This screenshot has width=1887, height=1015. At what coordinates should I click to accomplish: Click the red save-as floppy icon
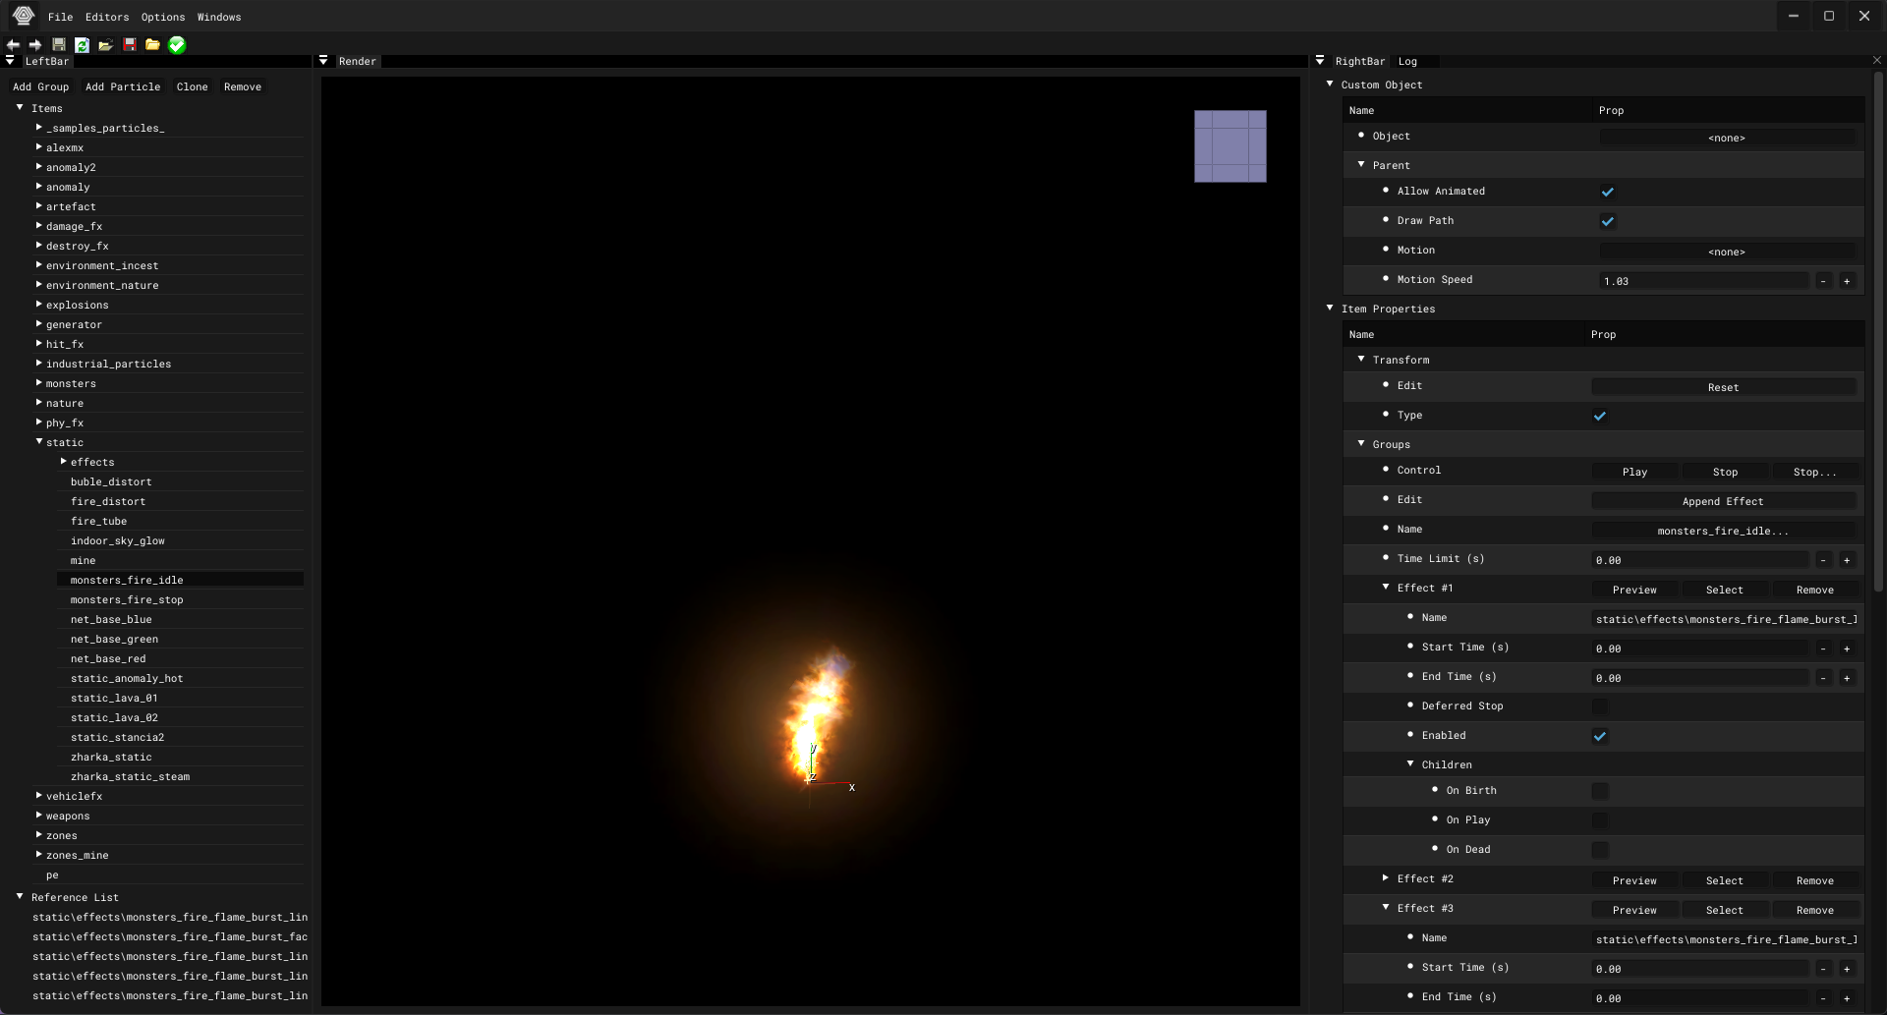[x=129, y=45]
